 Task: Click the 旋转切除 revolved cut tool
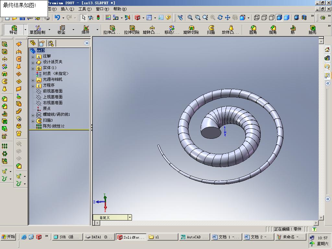pyautogui.click(x=191, y=30)
